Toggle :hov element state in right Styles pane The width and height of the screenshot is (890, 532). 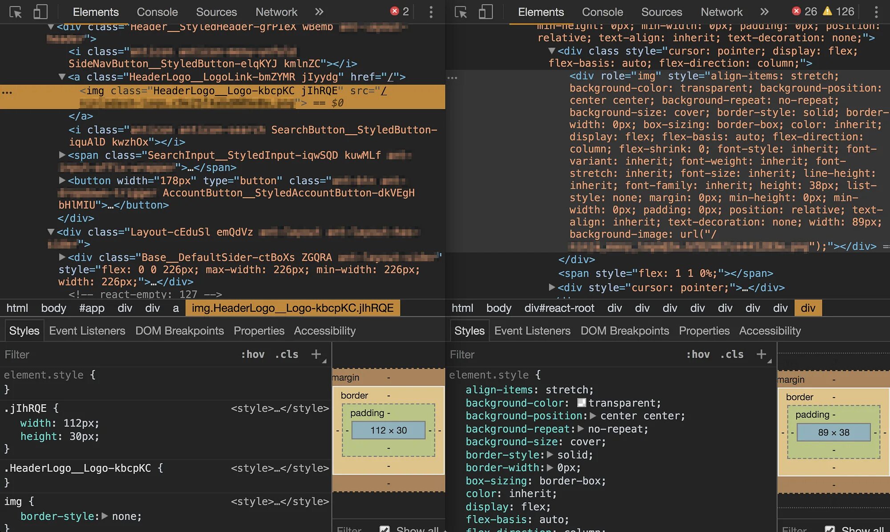698,354
